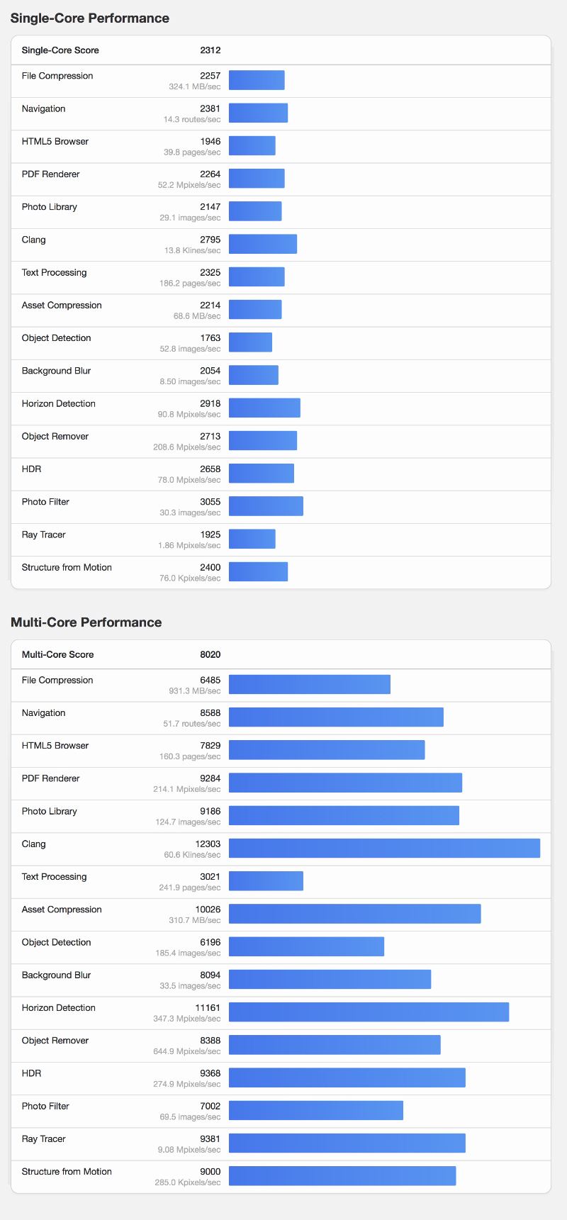Click the Single-Core Horizon Detection score 2918

tap(210, 403)
